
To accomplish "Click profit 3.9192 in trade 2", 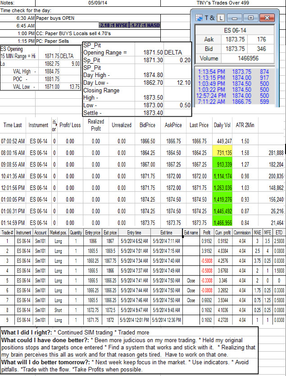I will point(207,251).
